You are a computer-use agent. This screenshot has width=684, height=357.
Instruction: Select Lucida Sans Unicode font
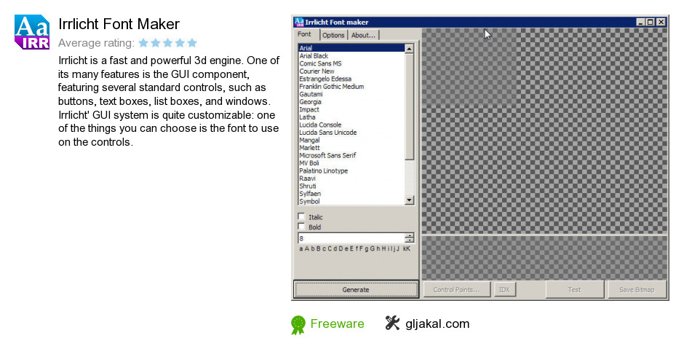pyautogui.click(x=351, y=133)
